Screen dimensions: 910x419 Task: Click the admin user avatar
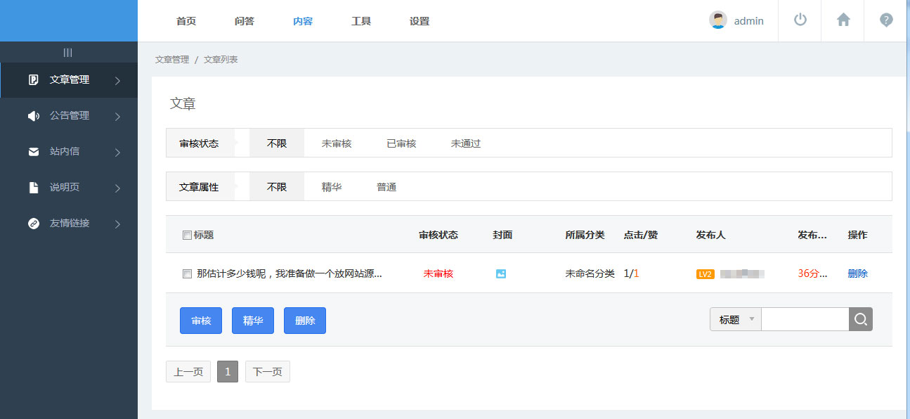click(717, 20)
